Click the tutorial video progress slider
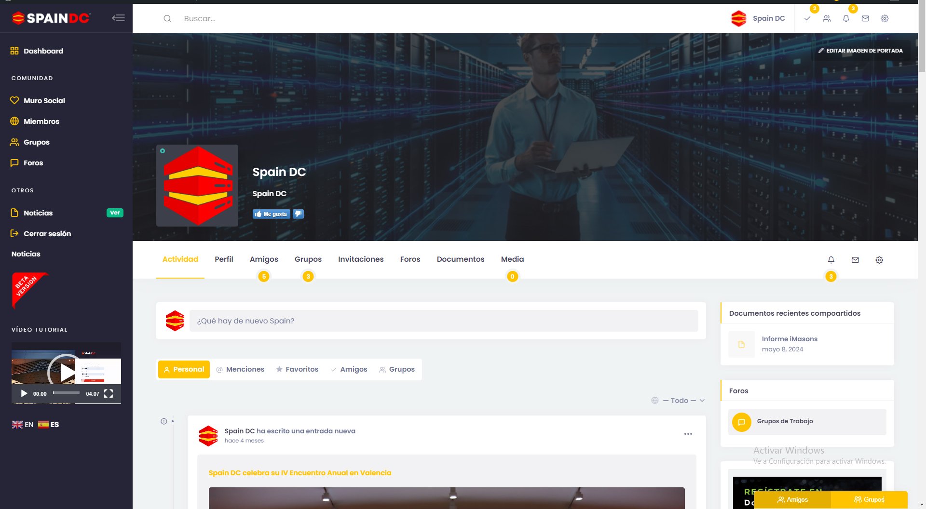The width and height of the screenshot is (926, 509). (67, 393)
